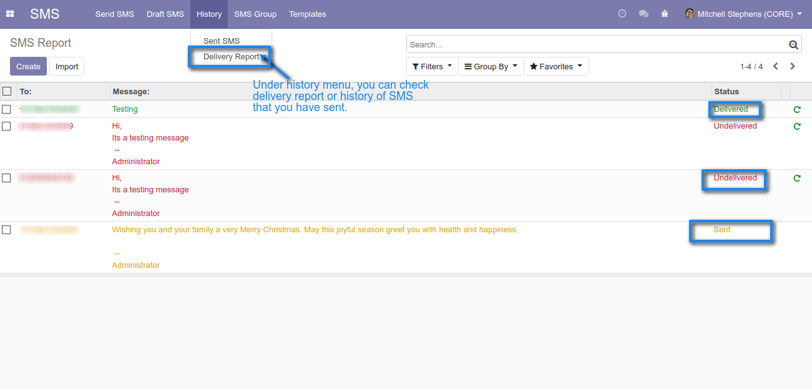
Task: Toggle the select-all checkbox in header
Action: [x=7, y=91]
